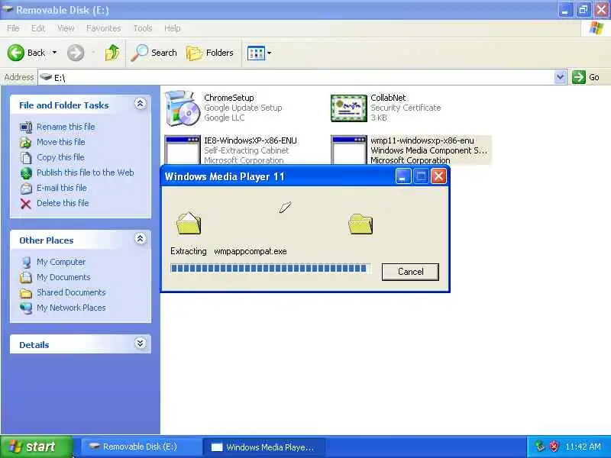
Task: Click the Move this file icon
Action: click(26, 143)
